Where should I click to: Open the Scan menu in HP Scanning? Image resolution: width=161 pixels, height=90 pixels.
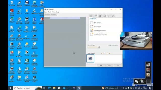46,12
